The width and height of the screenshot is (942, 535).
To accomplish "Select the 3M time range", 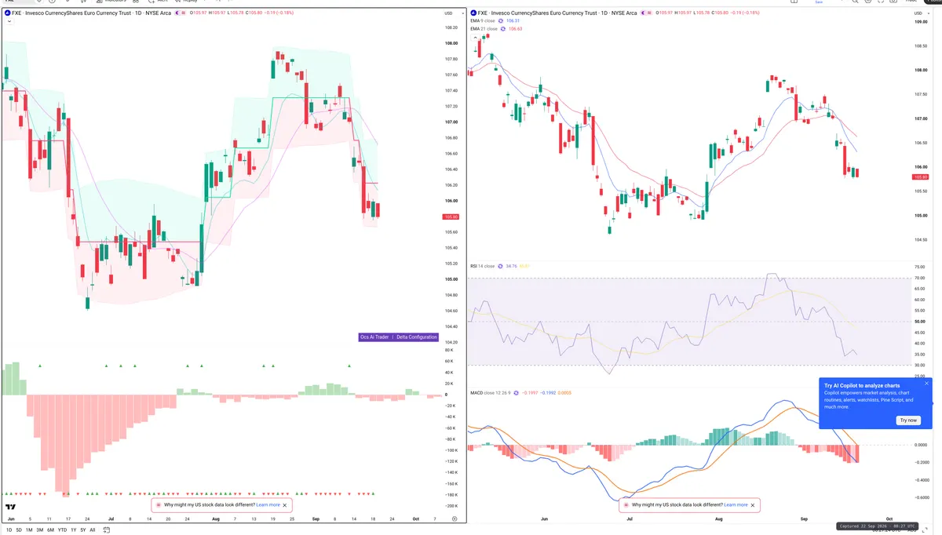I will point(40,530).
